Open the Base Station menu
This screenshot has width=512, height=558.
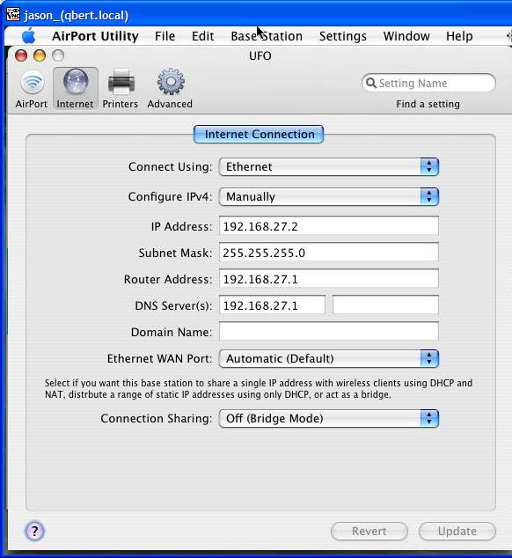click(267, 36)
